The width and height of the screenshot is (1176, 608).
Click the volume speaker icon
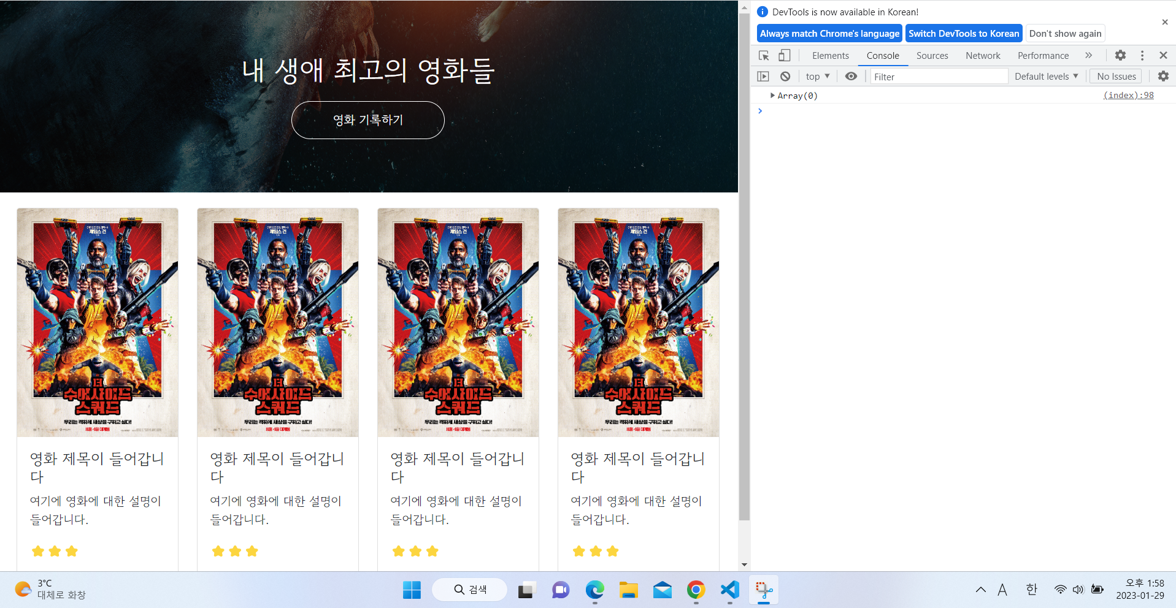click(x=1078, y=590)
